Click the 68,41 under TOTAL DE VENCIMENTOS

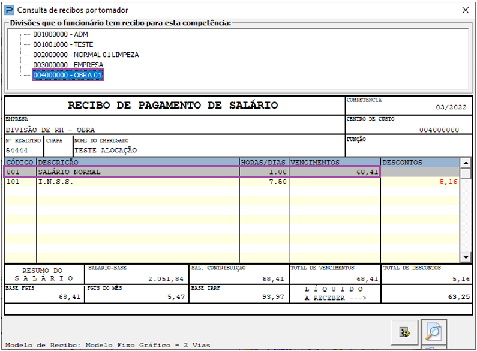[x=367, y=279]
